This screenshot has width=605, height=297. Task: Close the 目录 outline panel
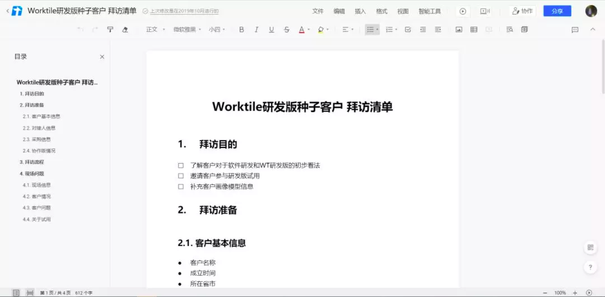[102, 57]
